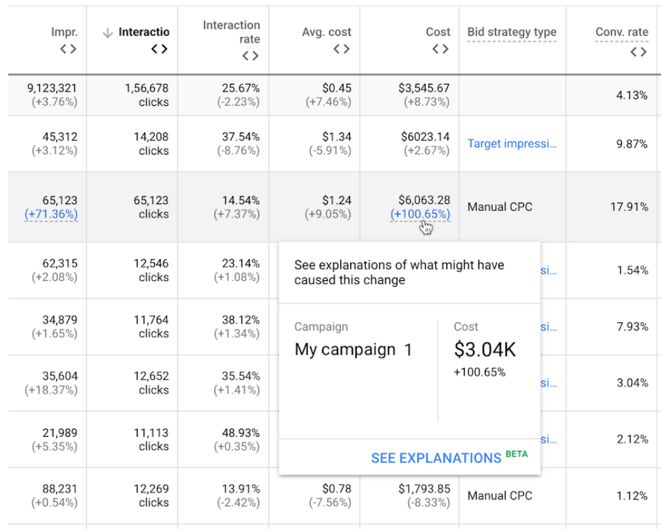Screen dimensions: 661x529
Task: Click the 14,208 clicks cell
Action: (151, 144)
